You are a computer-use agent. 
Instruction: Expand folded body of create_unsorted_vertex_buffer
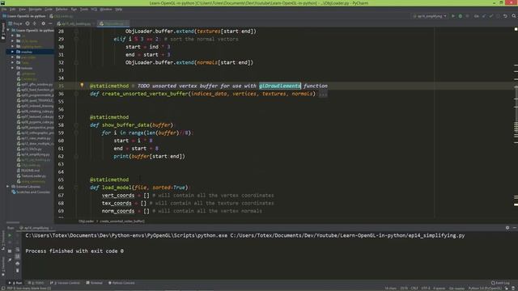click(323, 94)
